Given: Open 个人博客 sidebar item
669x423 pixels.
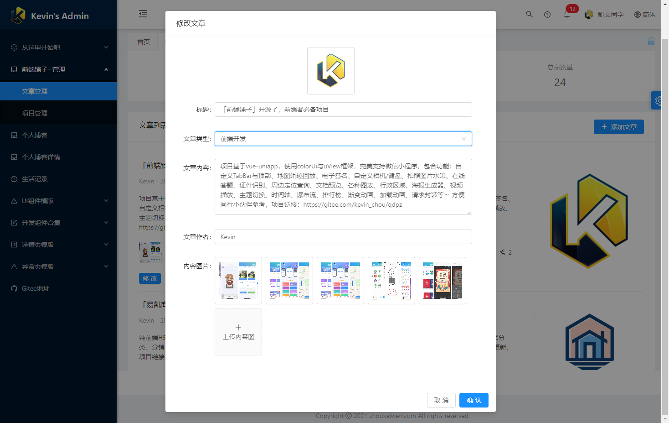Looking at the screenshot, I should [58, 135].
